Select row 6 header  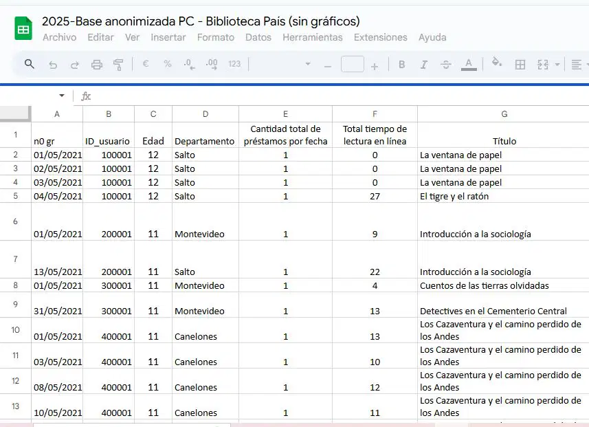tap(15, 221)
